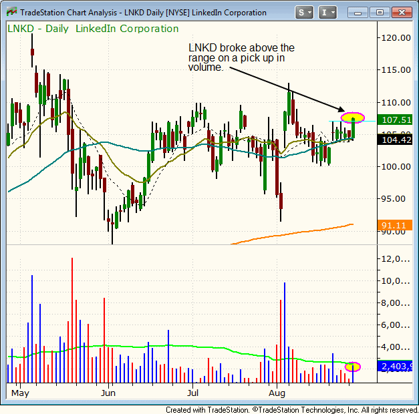Maximize the Chart Analysis window

(380, 12)
